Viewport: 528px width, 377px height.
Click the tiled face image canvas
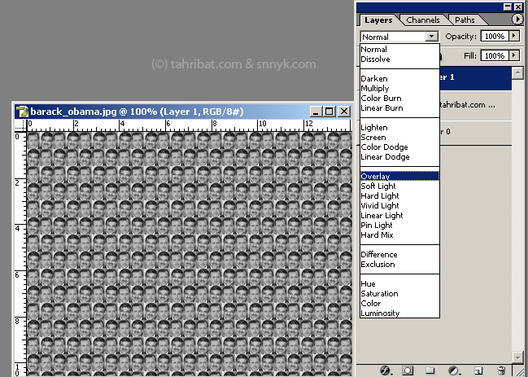pos(190,254)
